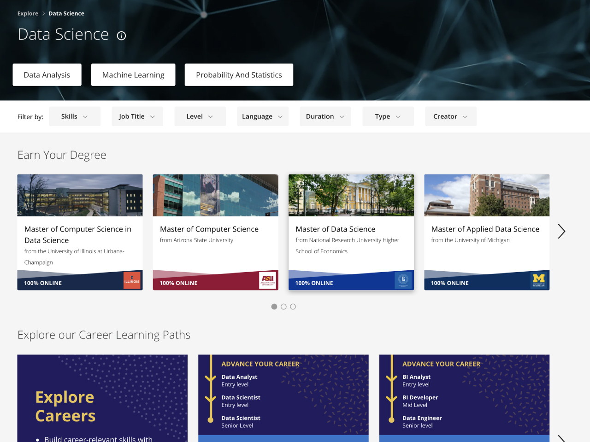
Task: Expand the Creator filter dropdown
Action: click(x=451, y=116)
